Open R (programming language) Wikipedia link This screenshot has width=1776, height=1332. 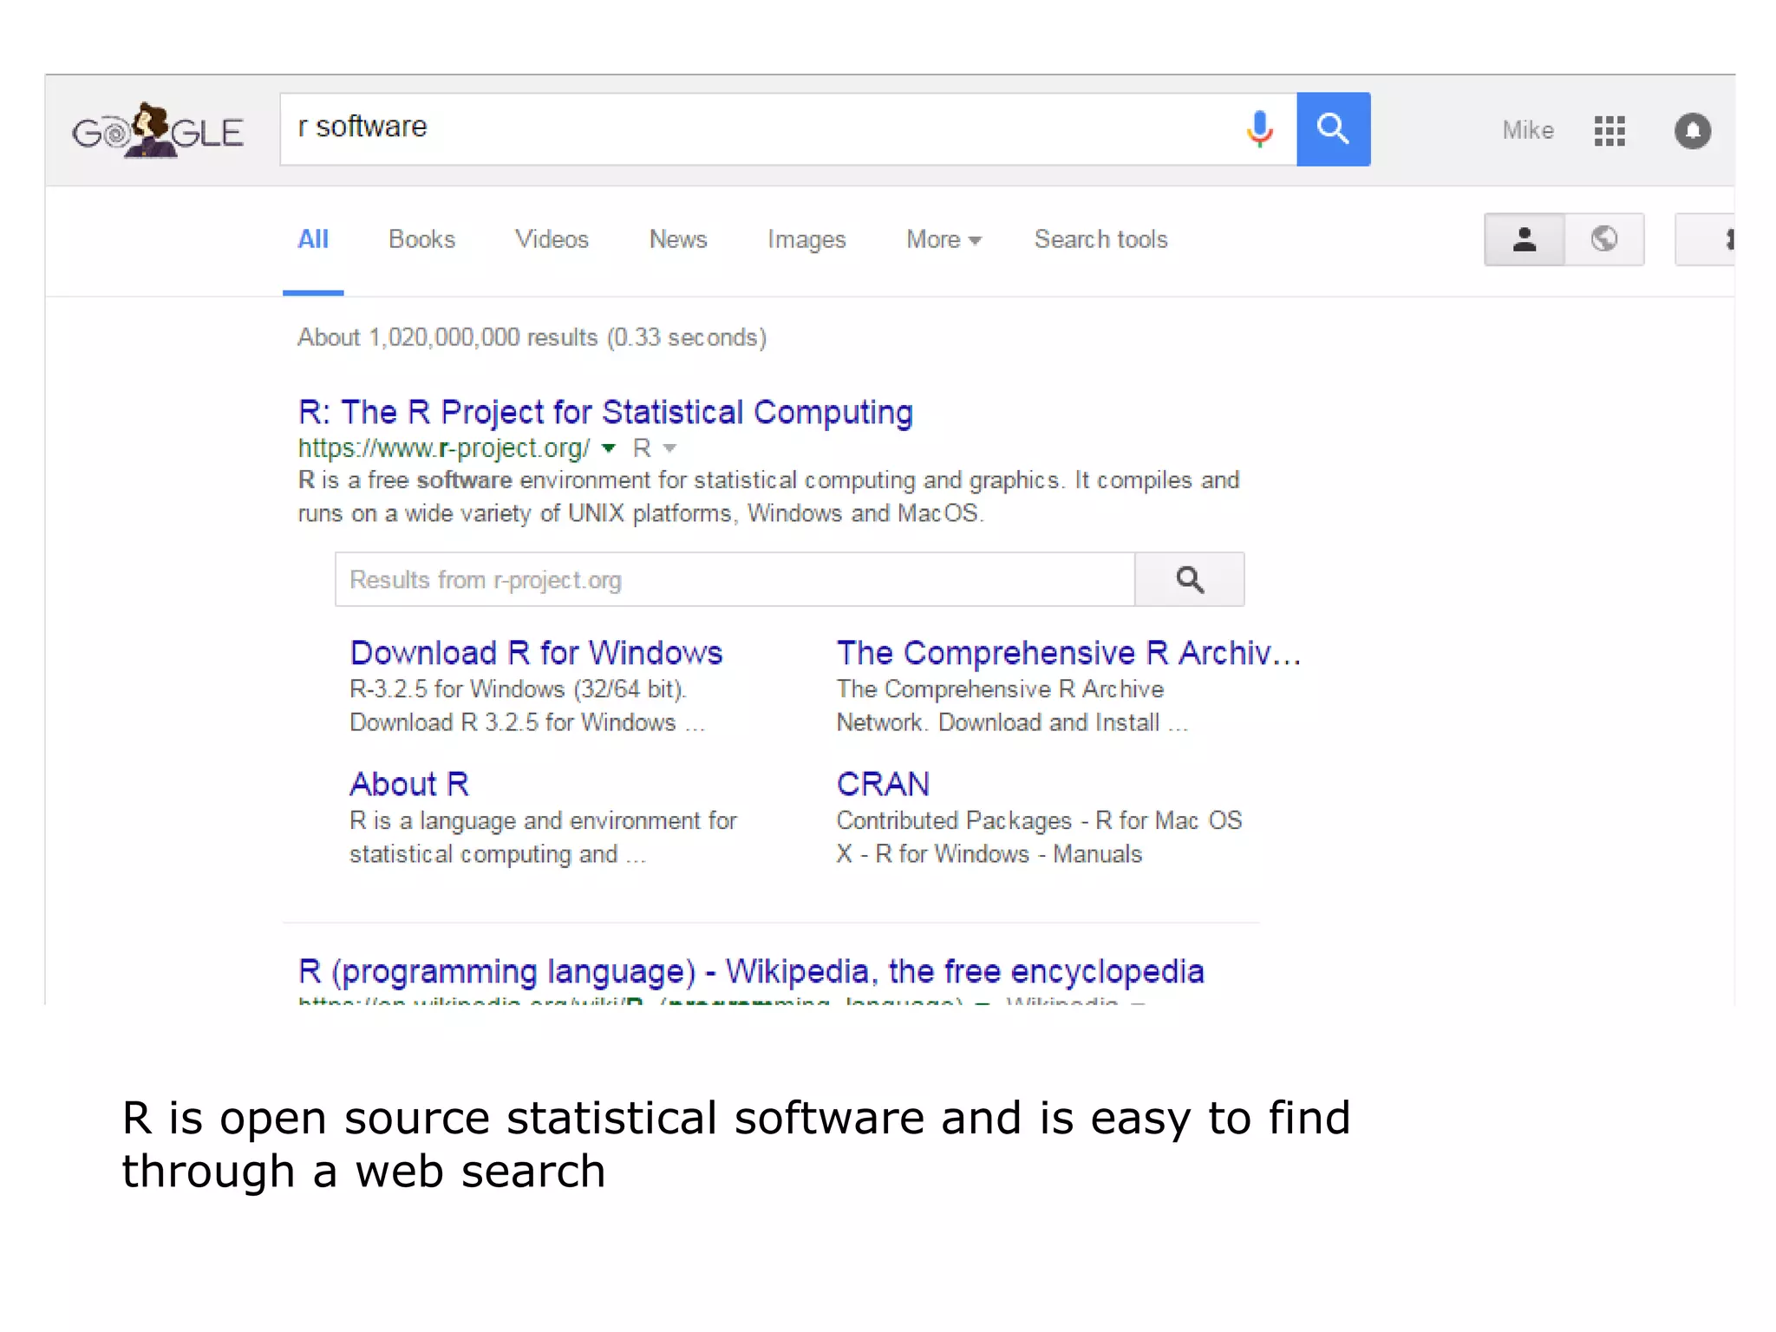[x=751, y=971]
